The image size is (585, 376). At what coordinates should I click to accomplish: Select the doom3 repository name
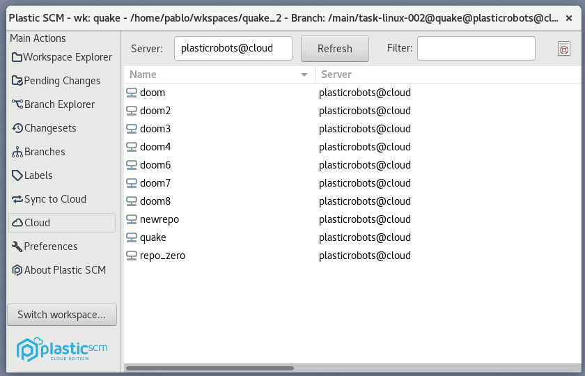point(155,129)
